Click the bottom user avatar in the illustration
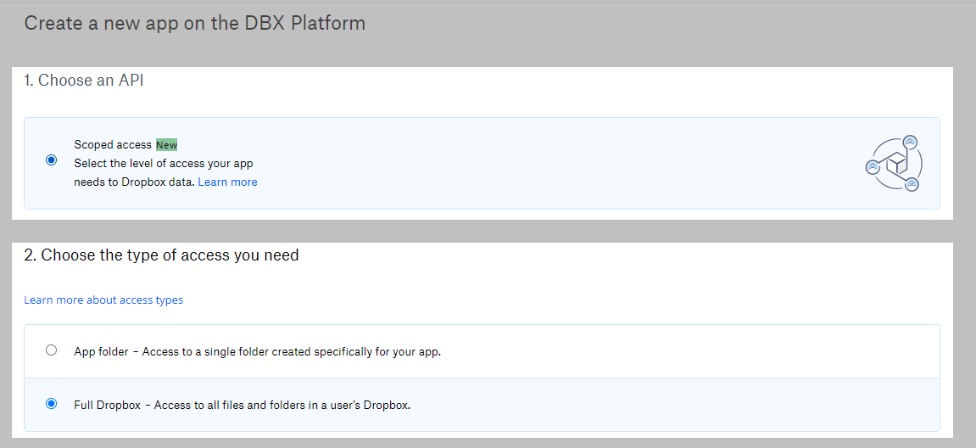This screenshot has width=976, height=448. click(x=911, y=183)
